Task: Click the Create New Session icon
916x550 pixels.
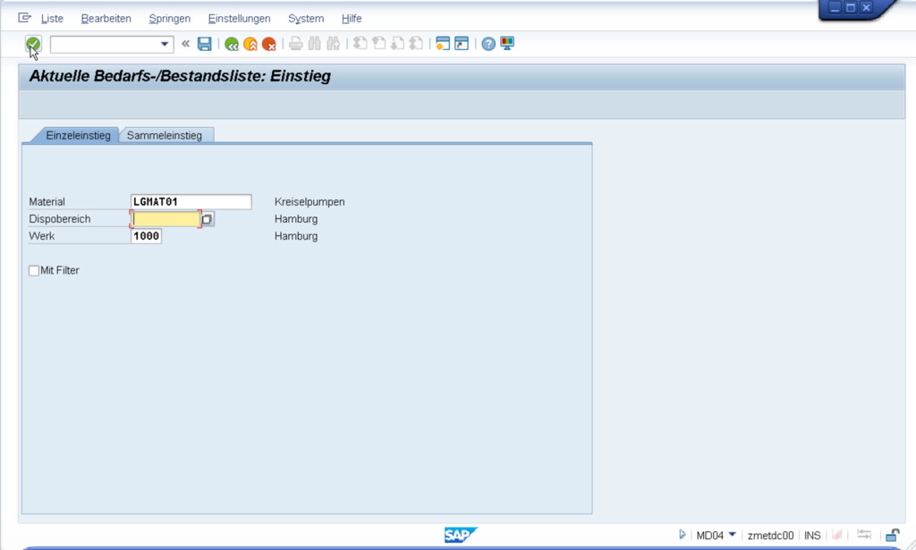Action: (x=443, y=44)
